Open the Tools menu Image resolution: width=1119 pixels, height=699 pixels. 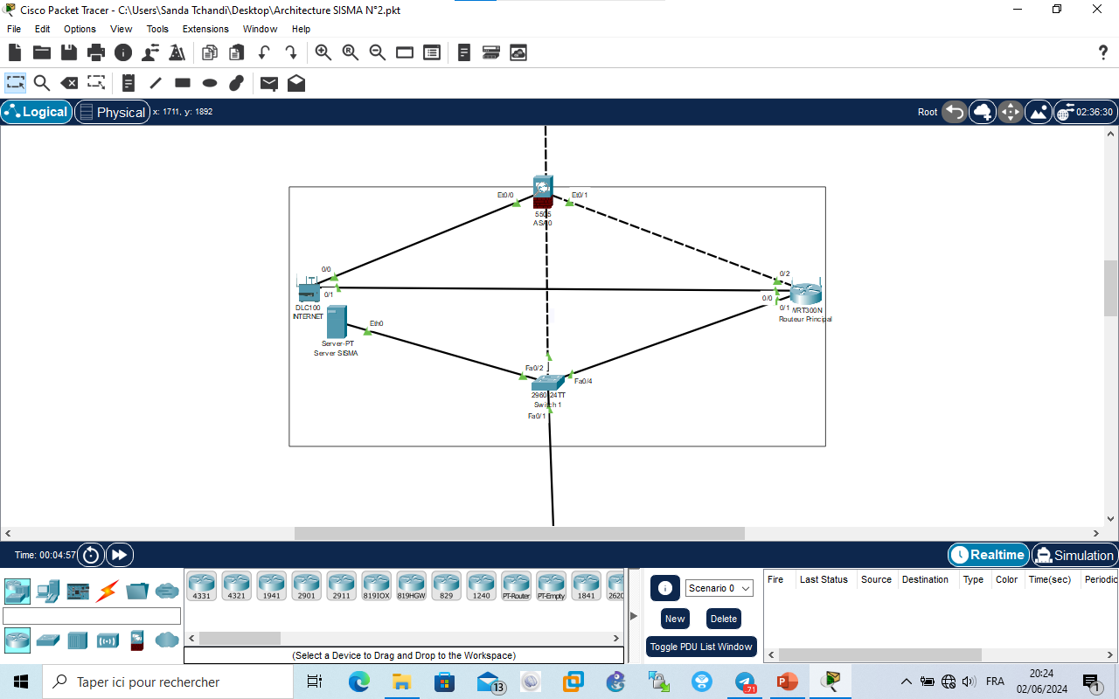pyautogui.click(x=157, y=29)
